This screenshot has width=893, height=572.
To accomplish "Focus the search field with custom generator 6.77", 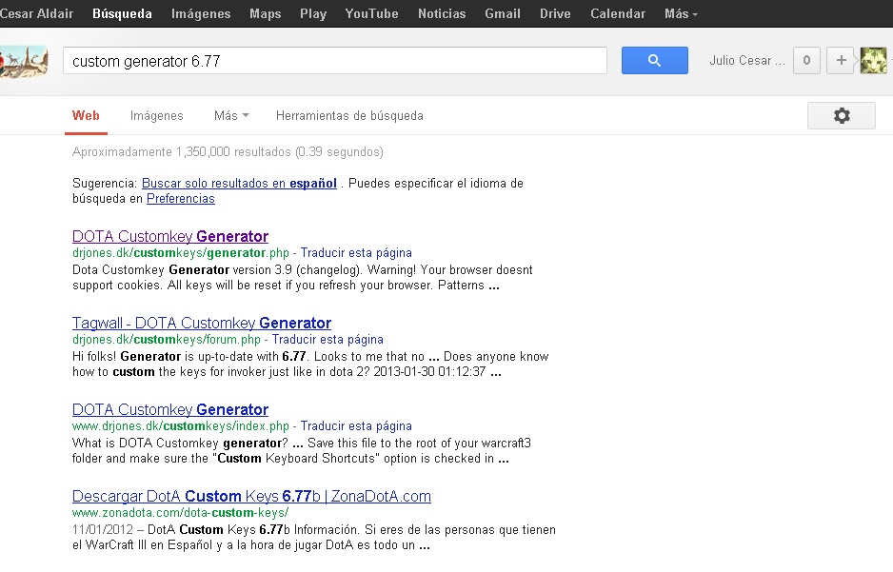I will pos(335,61).
